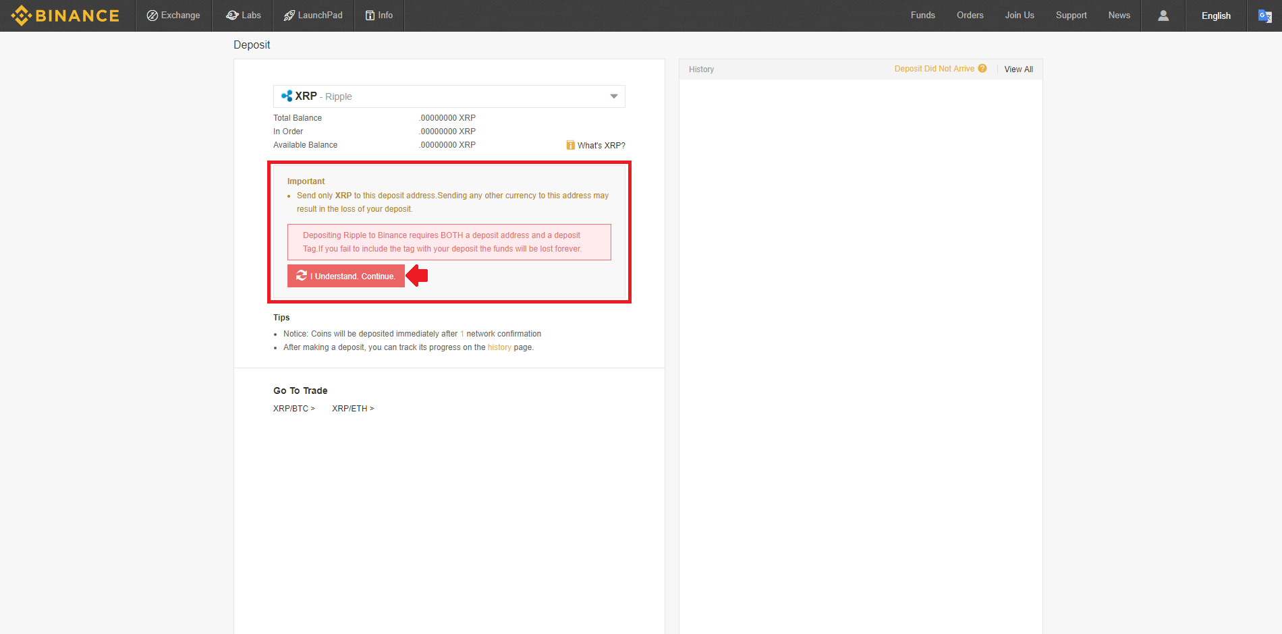Click the Go To Trade heading
Image resolution: width=1282 pixels, height=634 pixels.
click(x=300, y=391)
